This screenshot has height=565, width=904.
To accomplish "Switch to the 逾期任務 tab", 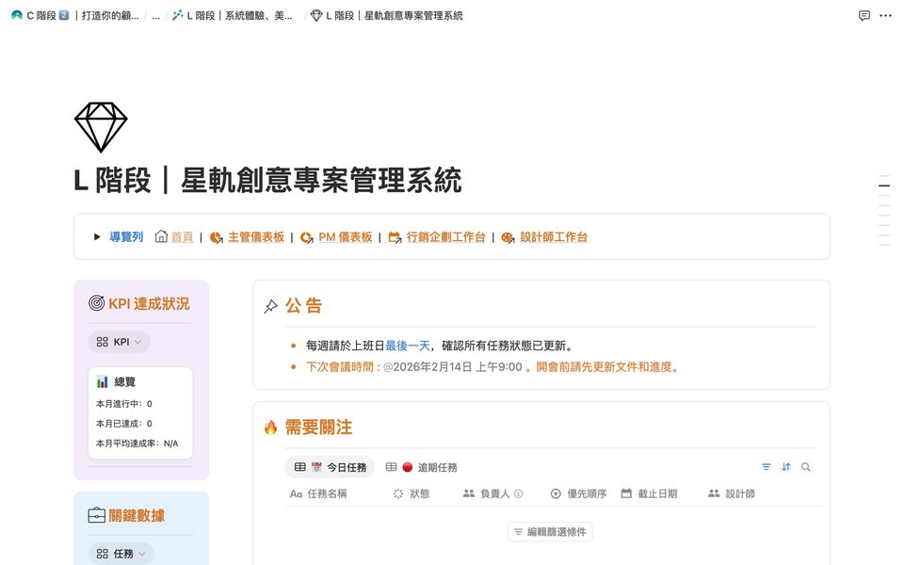I will point(422,467).
